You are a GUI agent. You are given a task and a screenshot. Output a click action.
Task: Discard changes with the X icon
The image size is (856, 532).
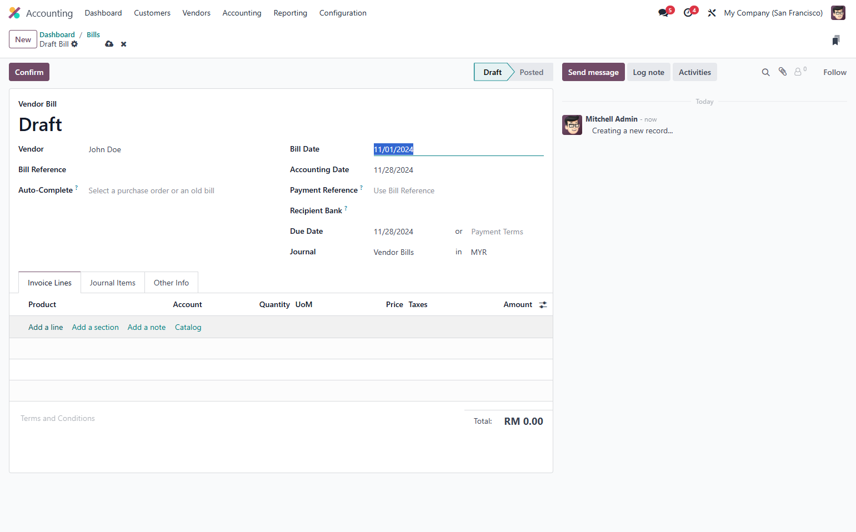(124, 44)
